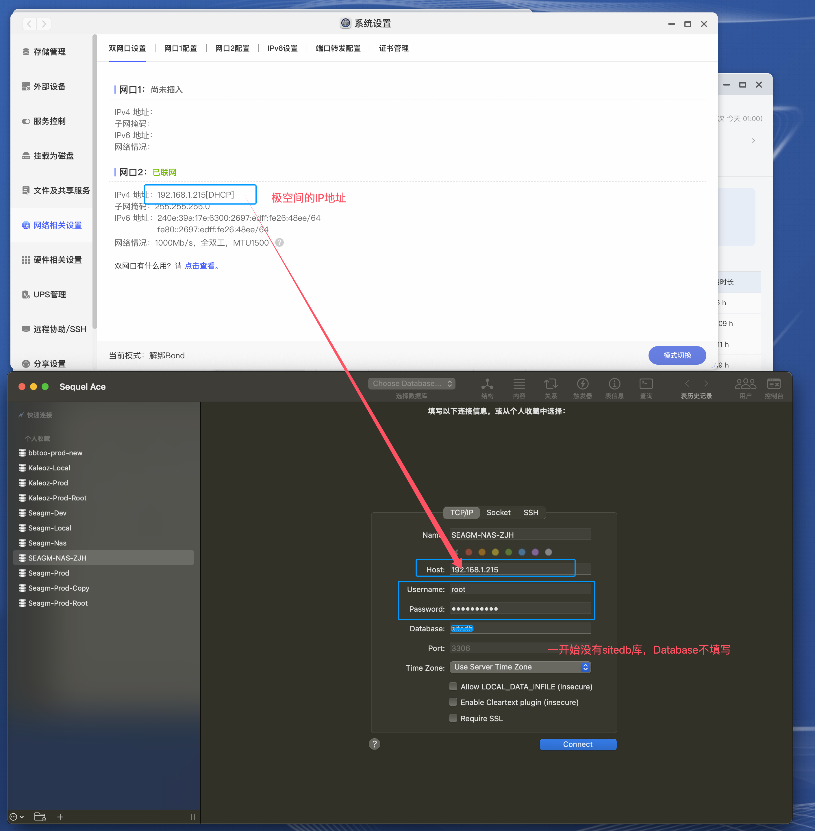Screen dimensions: 815x831
Task: Toggle Require SSL checkbox
Action: pos(453,718)
